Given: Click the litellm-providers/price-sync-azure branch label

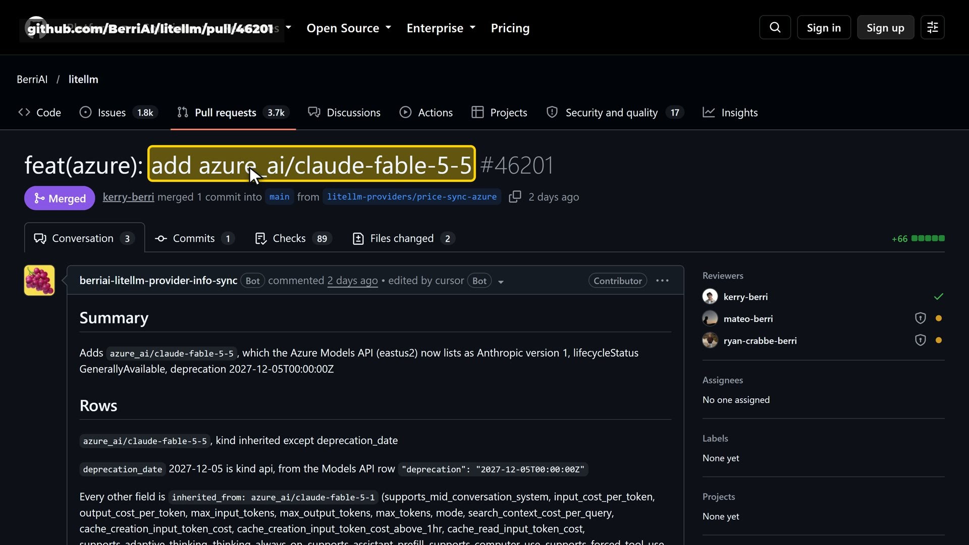Looking at the screenshot, I should click(412, 197).
